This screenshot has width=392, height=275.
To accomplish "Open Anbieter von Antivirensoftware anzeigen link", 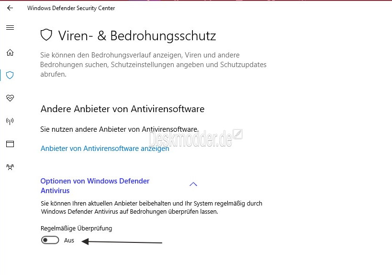I will click(x=105, y=149).
